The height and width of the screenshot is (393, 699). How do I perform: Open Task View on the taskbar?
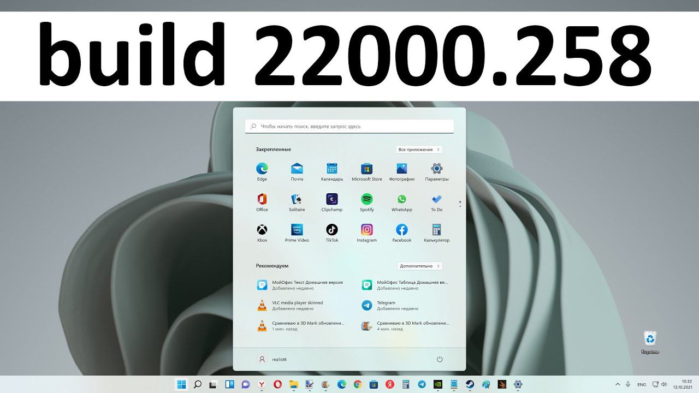(214, 384)
